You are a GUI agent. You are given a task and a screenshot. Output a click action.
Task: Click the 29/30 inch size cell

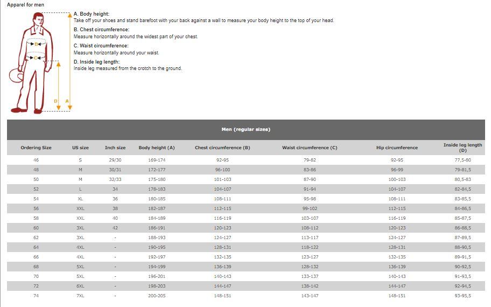click(x=115, y=160)
